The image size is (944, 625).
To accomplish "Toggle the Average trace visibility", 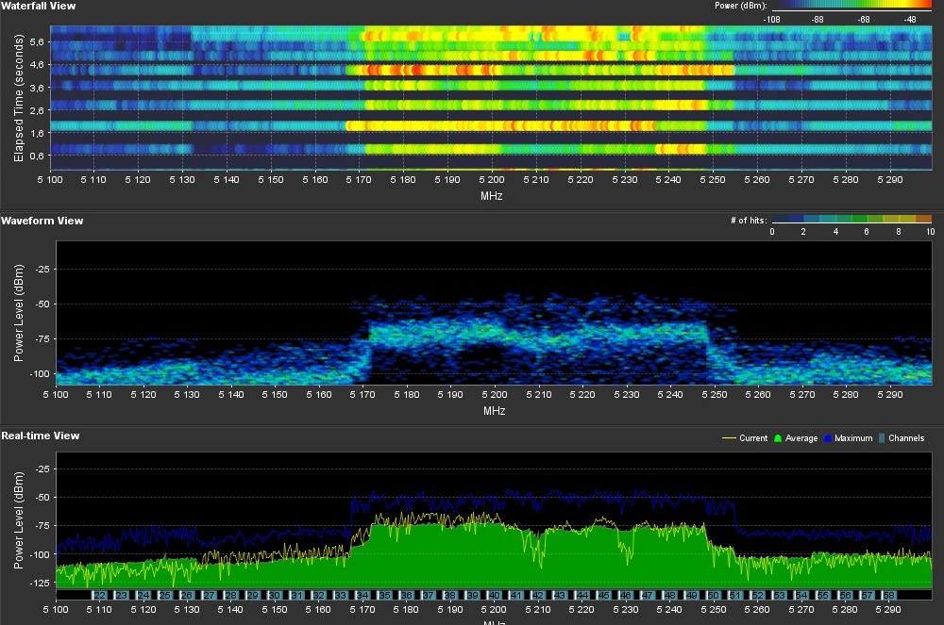I will coord(802,437).
